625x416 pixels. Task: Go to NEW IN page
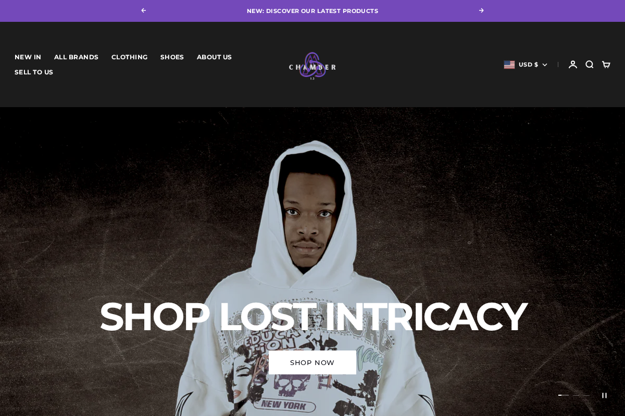[x=28, y=57]
